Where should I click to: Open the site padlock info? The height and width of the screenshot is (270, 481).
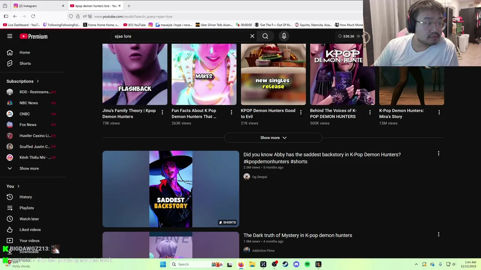click(x=78, y=16)
